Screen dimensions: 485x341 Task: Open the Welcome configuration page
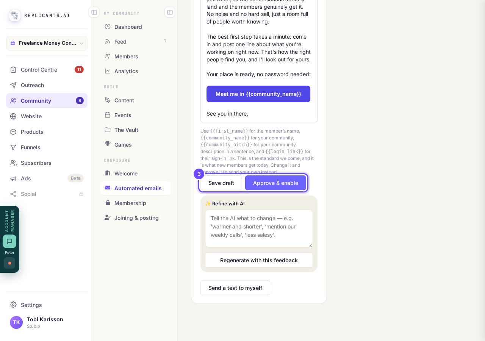coord(135,174)
